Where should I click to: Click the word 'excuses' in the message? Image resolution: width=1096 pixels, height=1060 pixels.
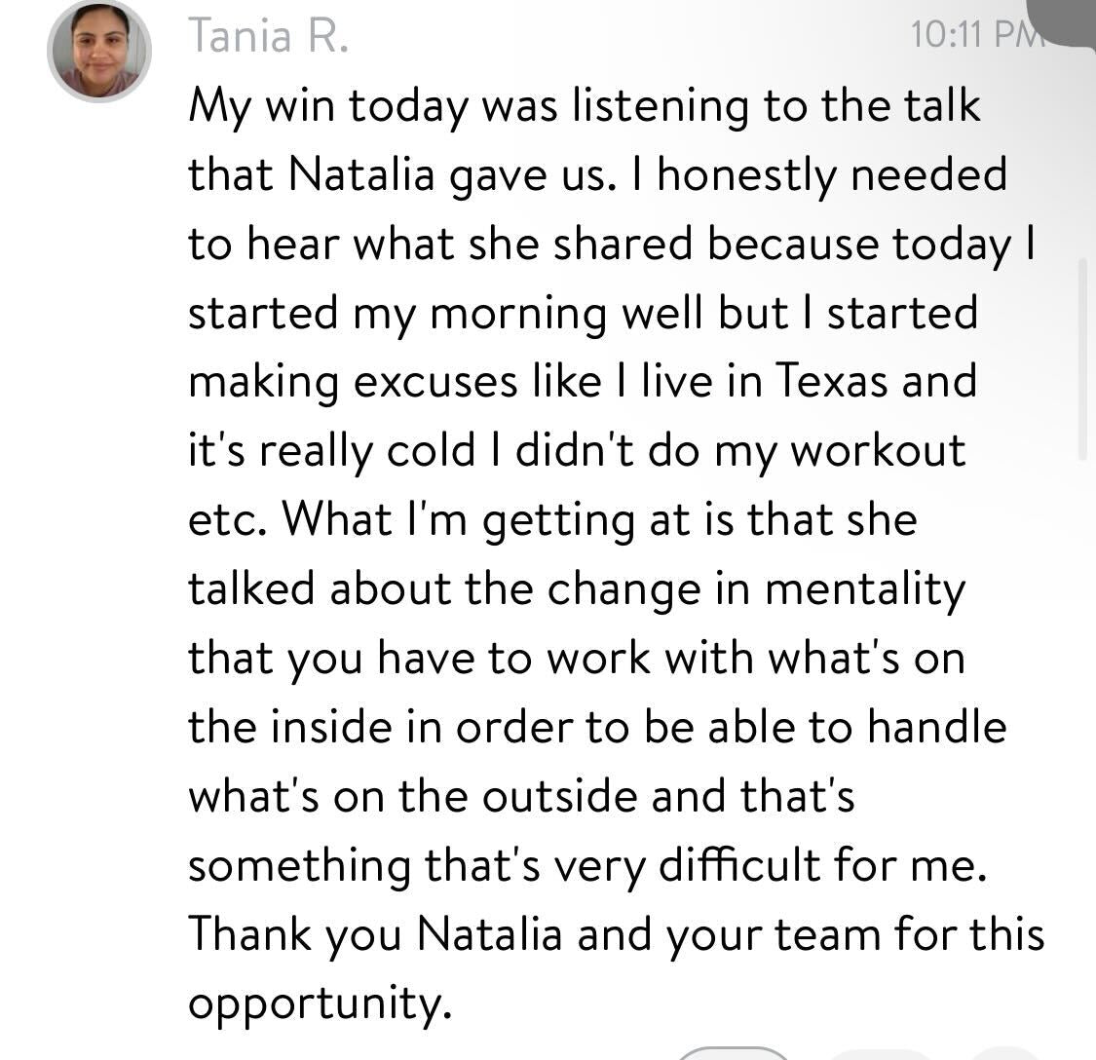click(435, 381)
